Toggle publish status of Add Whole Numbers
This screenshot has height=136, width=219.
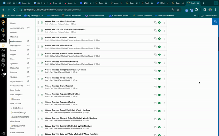tap(160, 63)
